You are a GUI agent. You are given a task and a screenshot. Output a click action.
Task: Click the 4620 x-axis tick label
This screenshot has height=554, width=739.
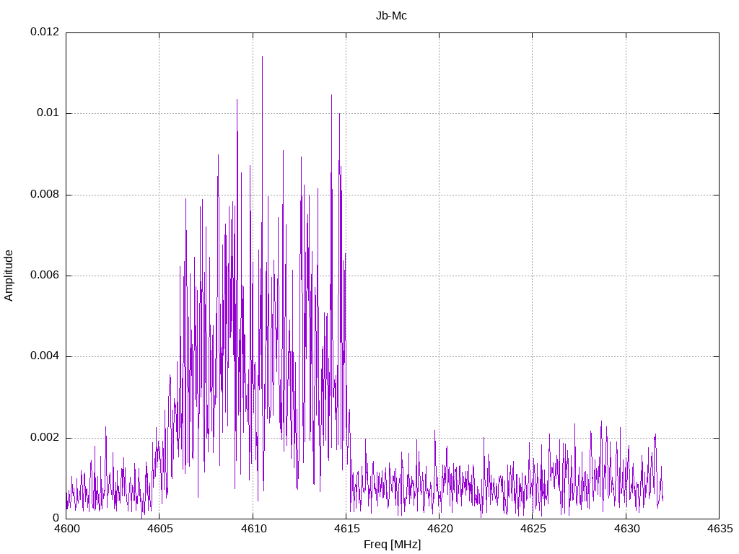pos(440,529)
